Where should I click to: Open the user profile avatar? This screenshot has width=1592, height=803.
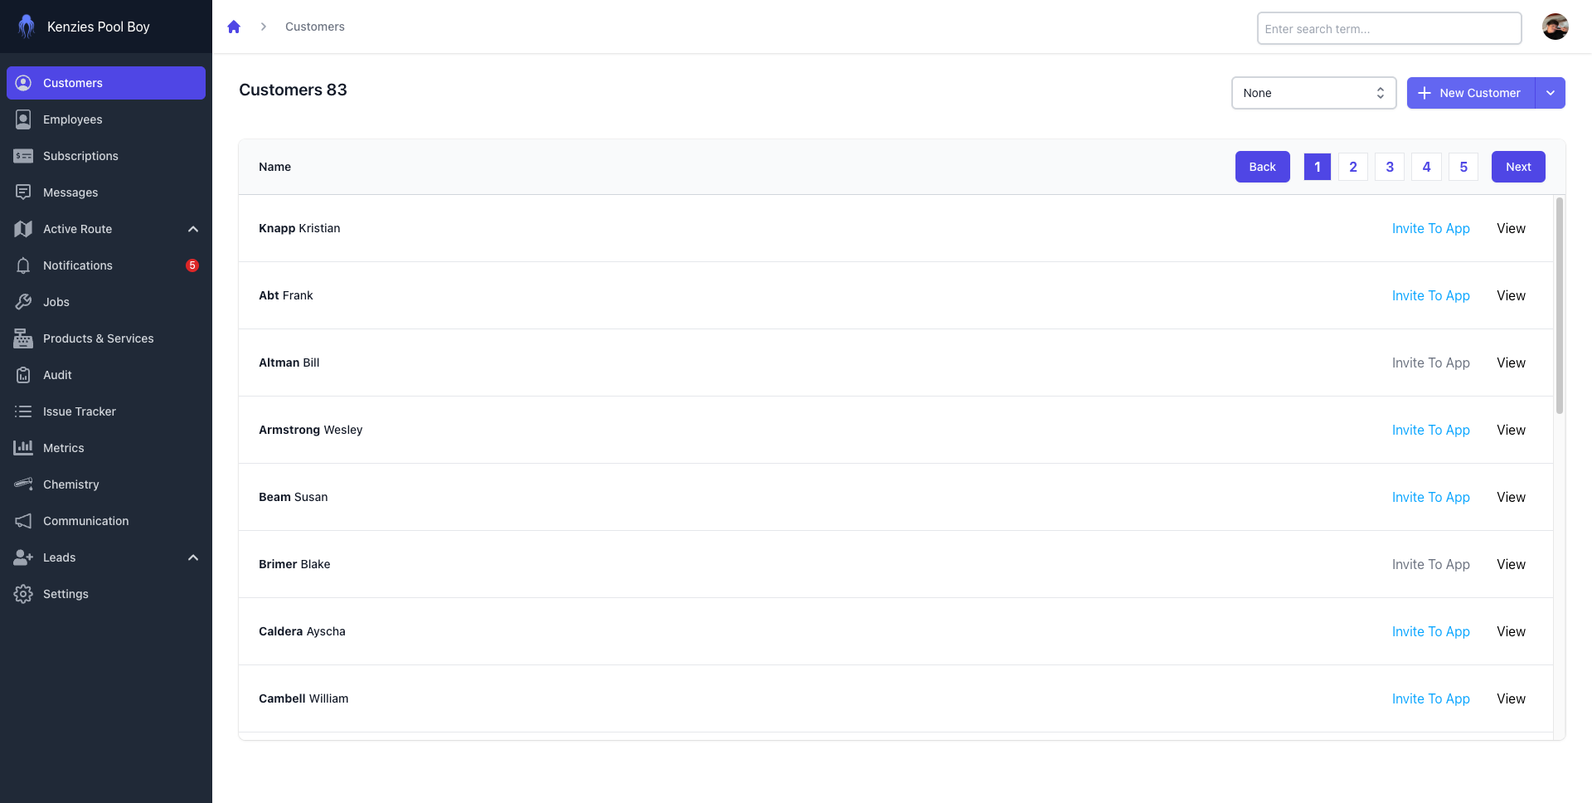coord(1555,27)
